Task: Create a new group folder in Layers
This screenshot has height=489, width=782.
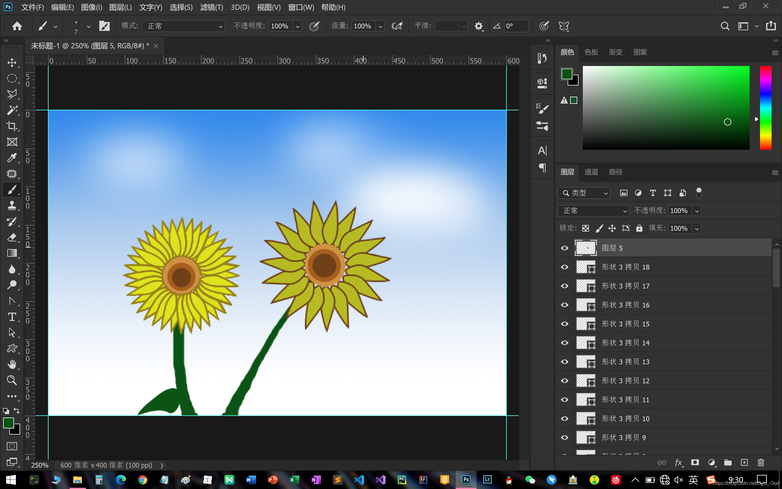Action: click(x=728, y=462)
